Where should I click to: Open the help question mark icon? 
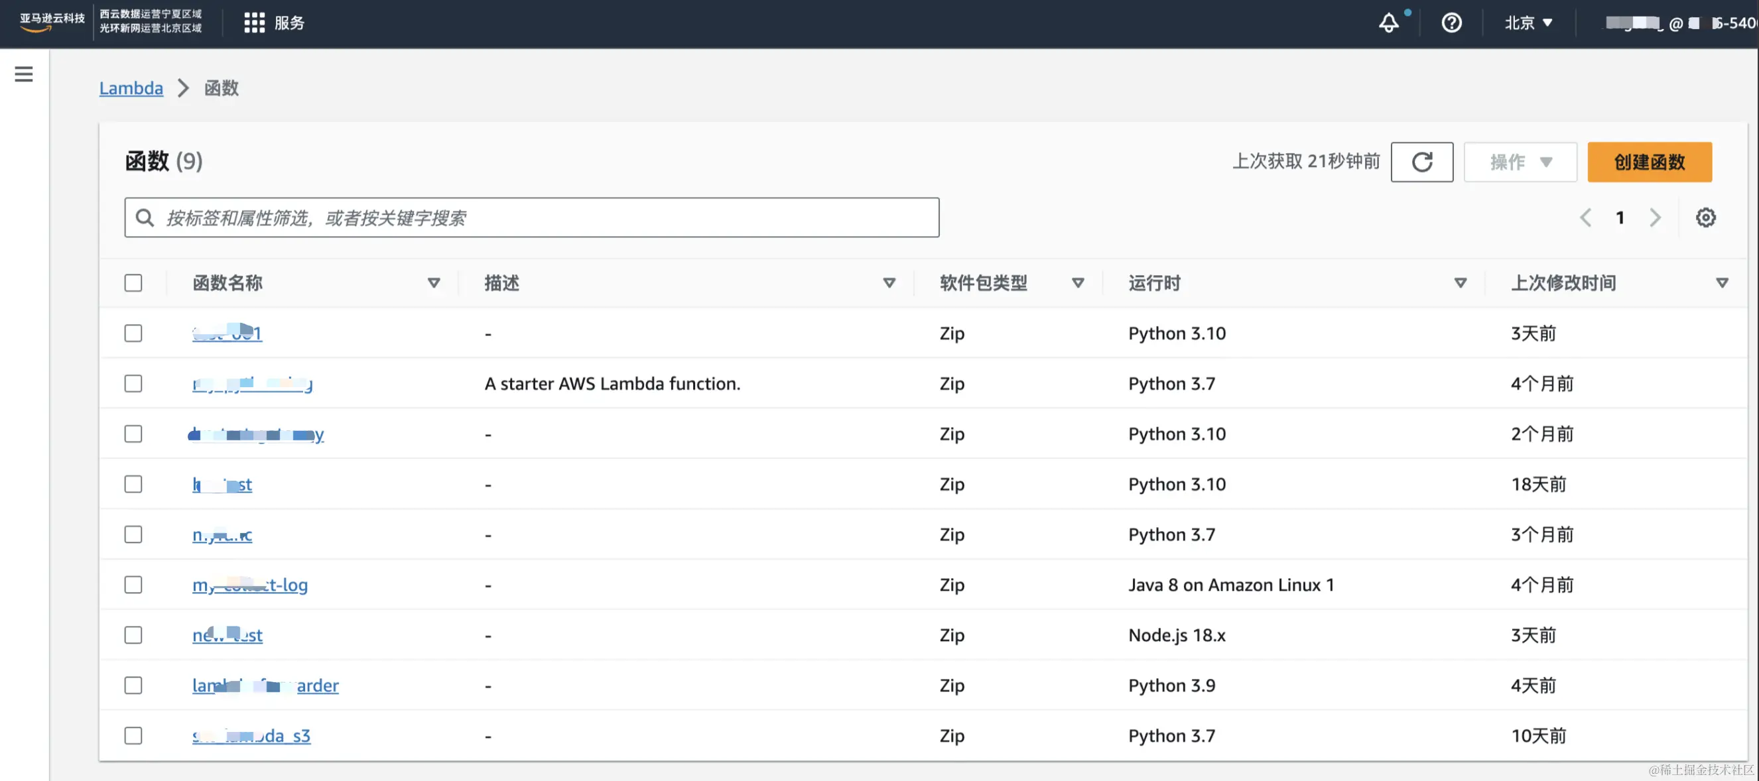point(1451,23)
